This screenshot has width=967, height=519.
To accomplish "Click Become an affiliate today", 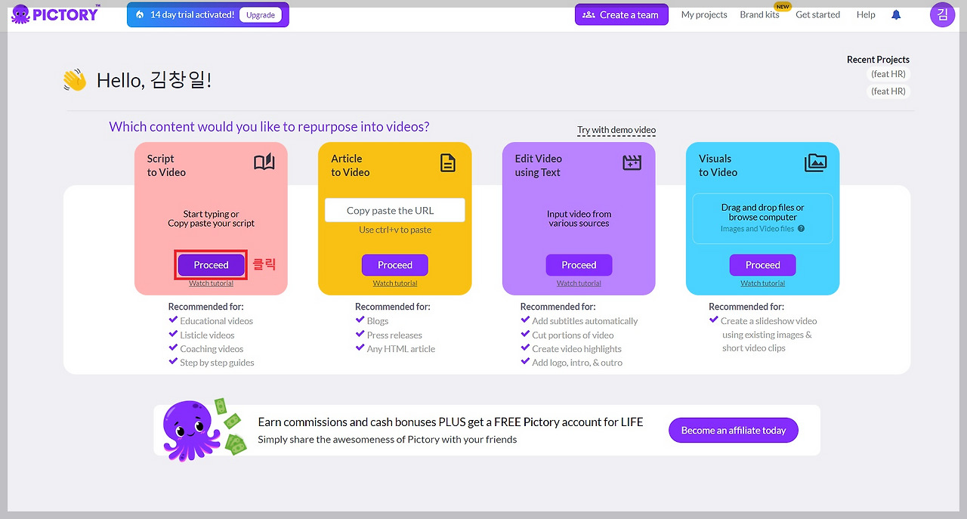I will (x=734, y=431).
